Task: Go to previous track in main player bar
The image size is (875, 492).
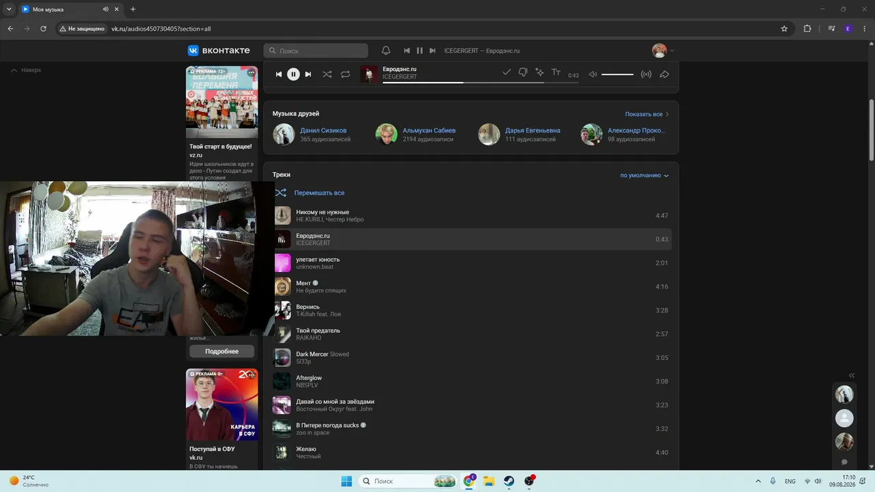Action: pos(279,74)
